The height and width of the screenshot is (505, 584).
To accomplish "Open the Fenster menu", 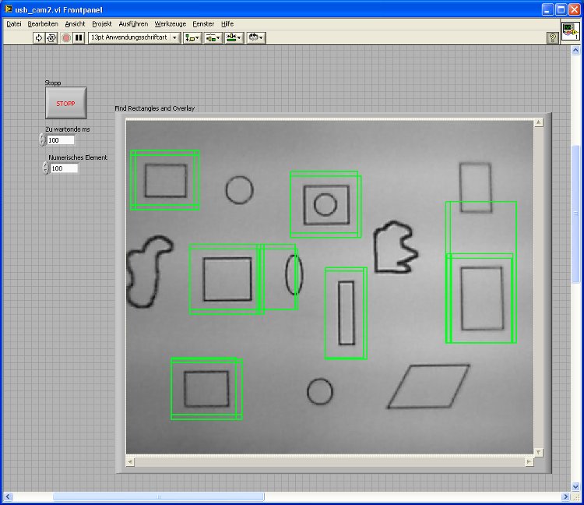I will 203,24.
